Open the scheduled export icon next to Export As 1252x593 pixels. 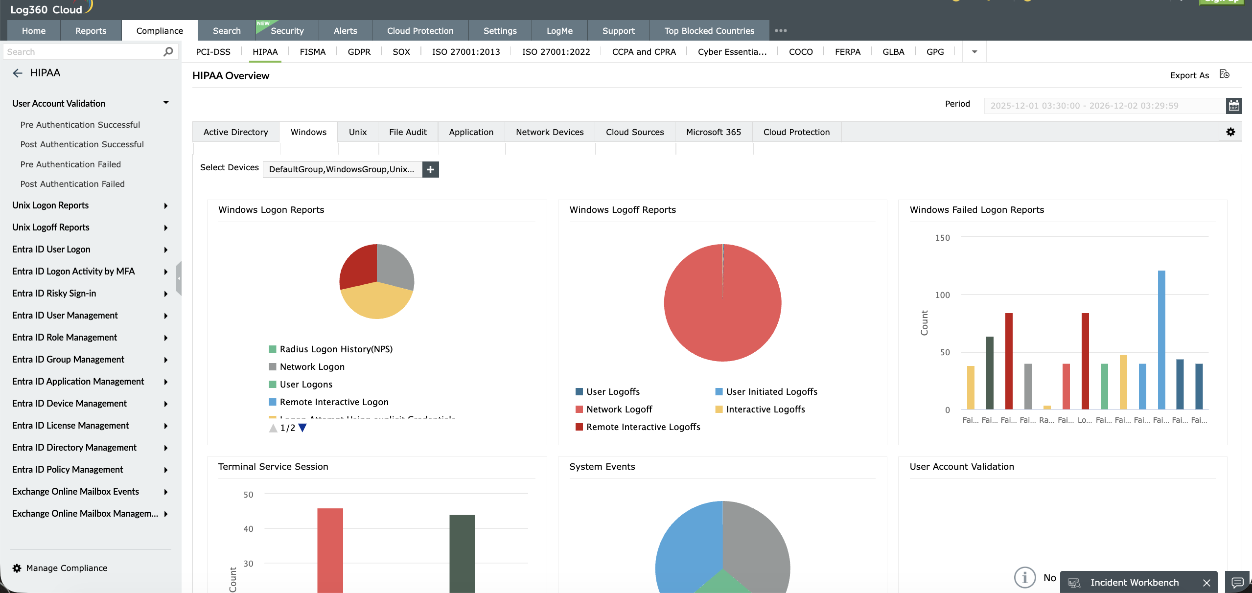tap(1226, 74)
